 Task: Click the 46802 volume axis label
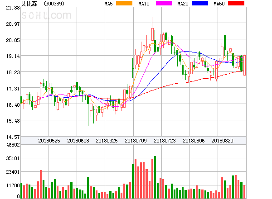13,145
